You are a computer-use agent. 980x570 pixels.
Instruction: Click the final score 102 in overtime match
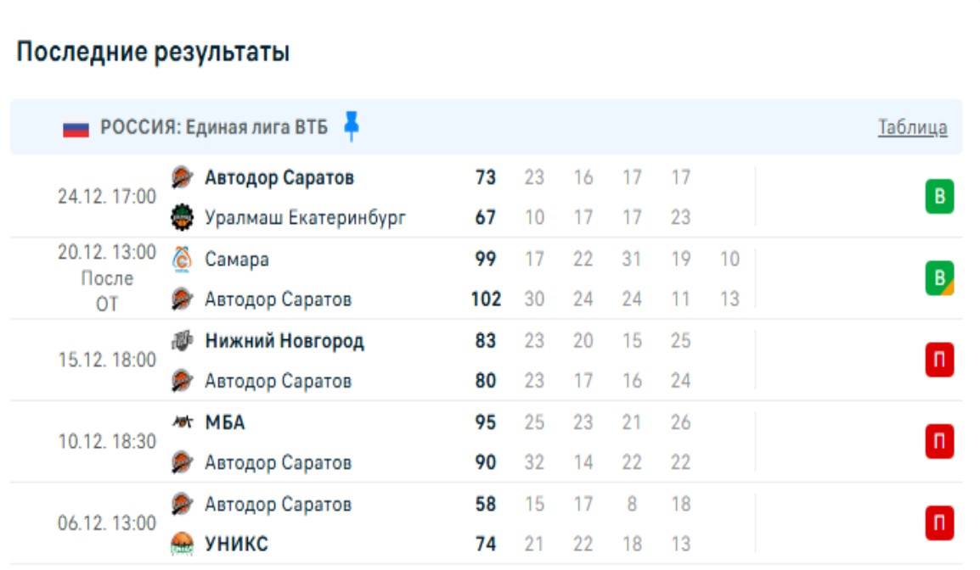pos(486,299)
